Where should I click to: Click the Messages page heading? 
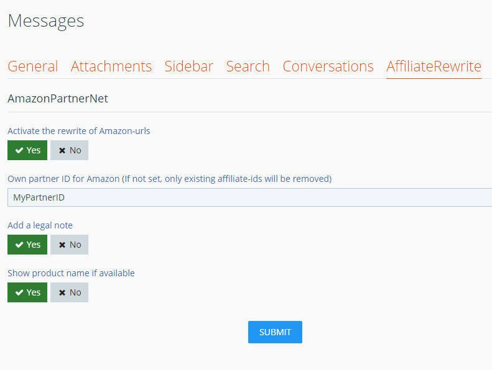click(x=46, y=20)
